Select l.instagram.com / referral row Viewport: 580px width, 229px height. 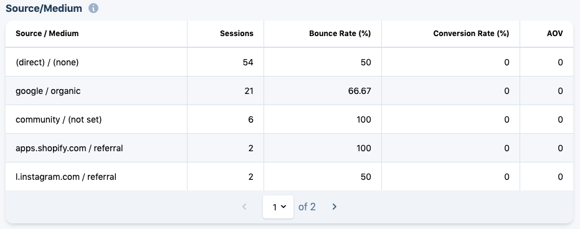point(289,177)
